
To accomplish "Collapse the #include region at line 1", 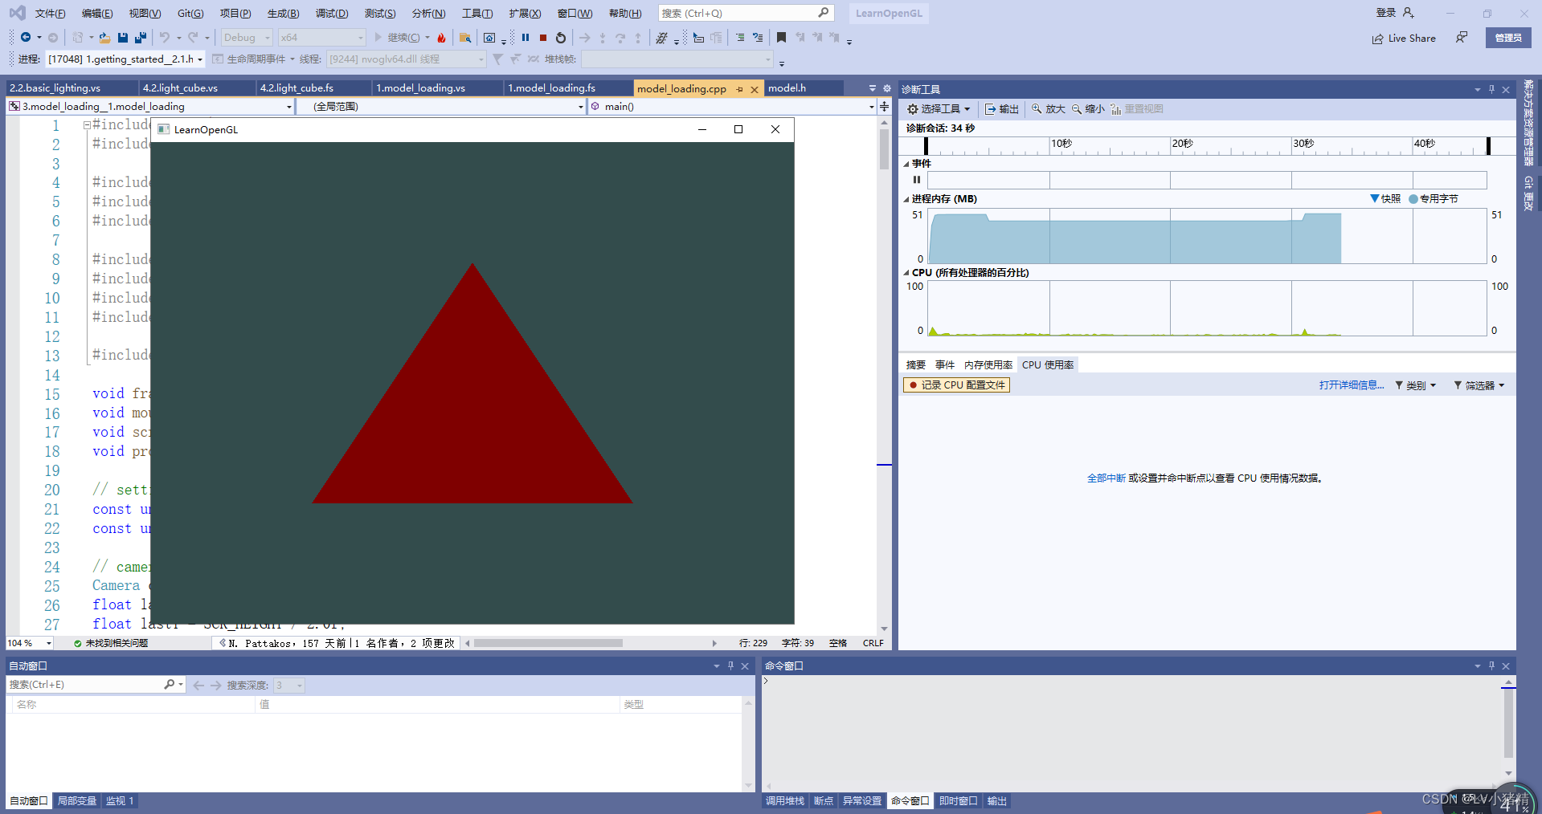I will 87,125.
